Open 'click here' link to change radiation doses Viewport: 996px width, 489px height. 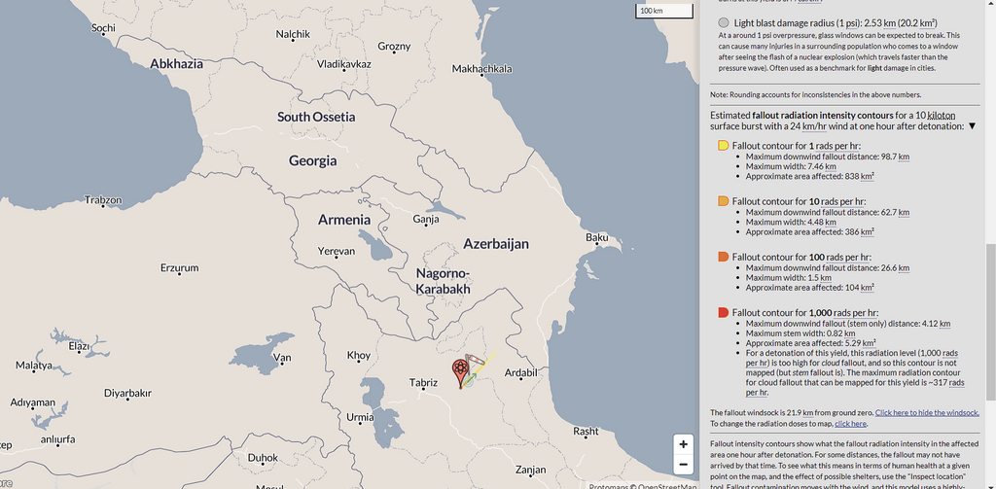[850, 424]
